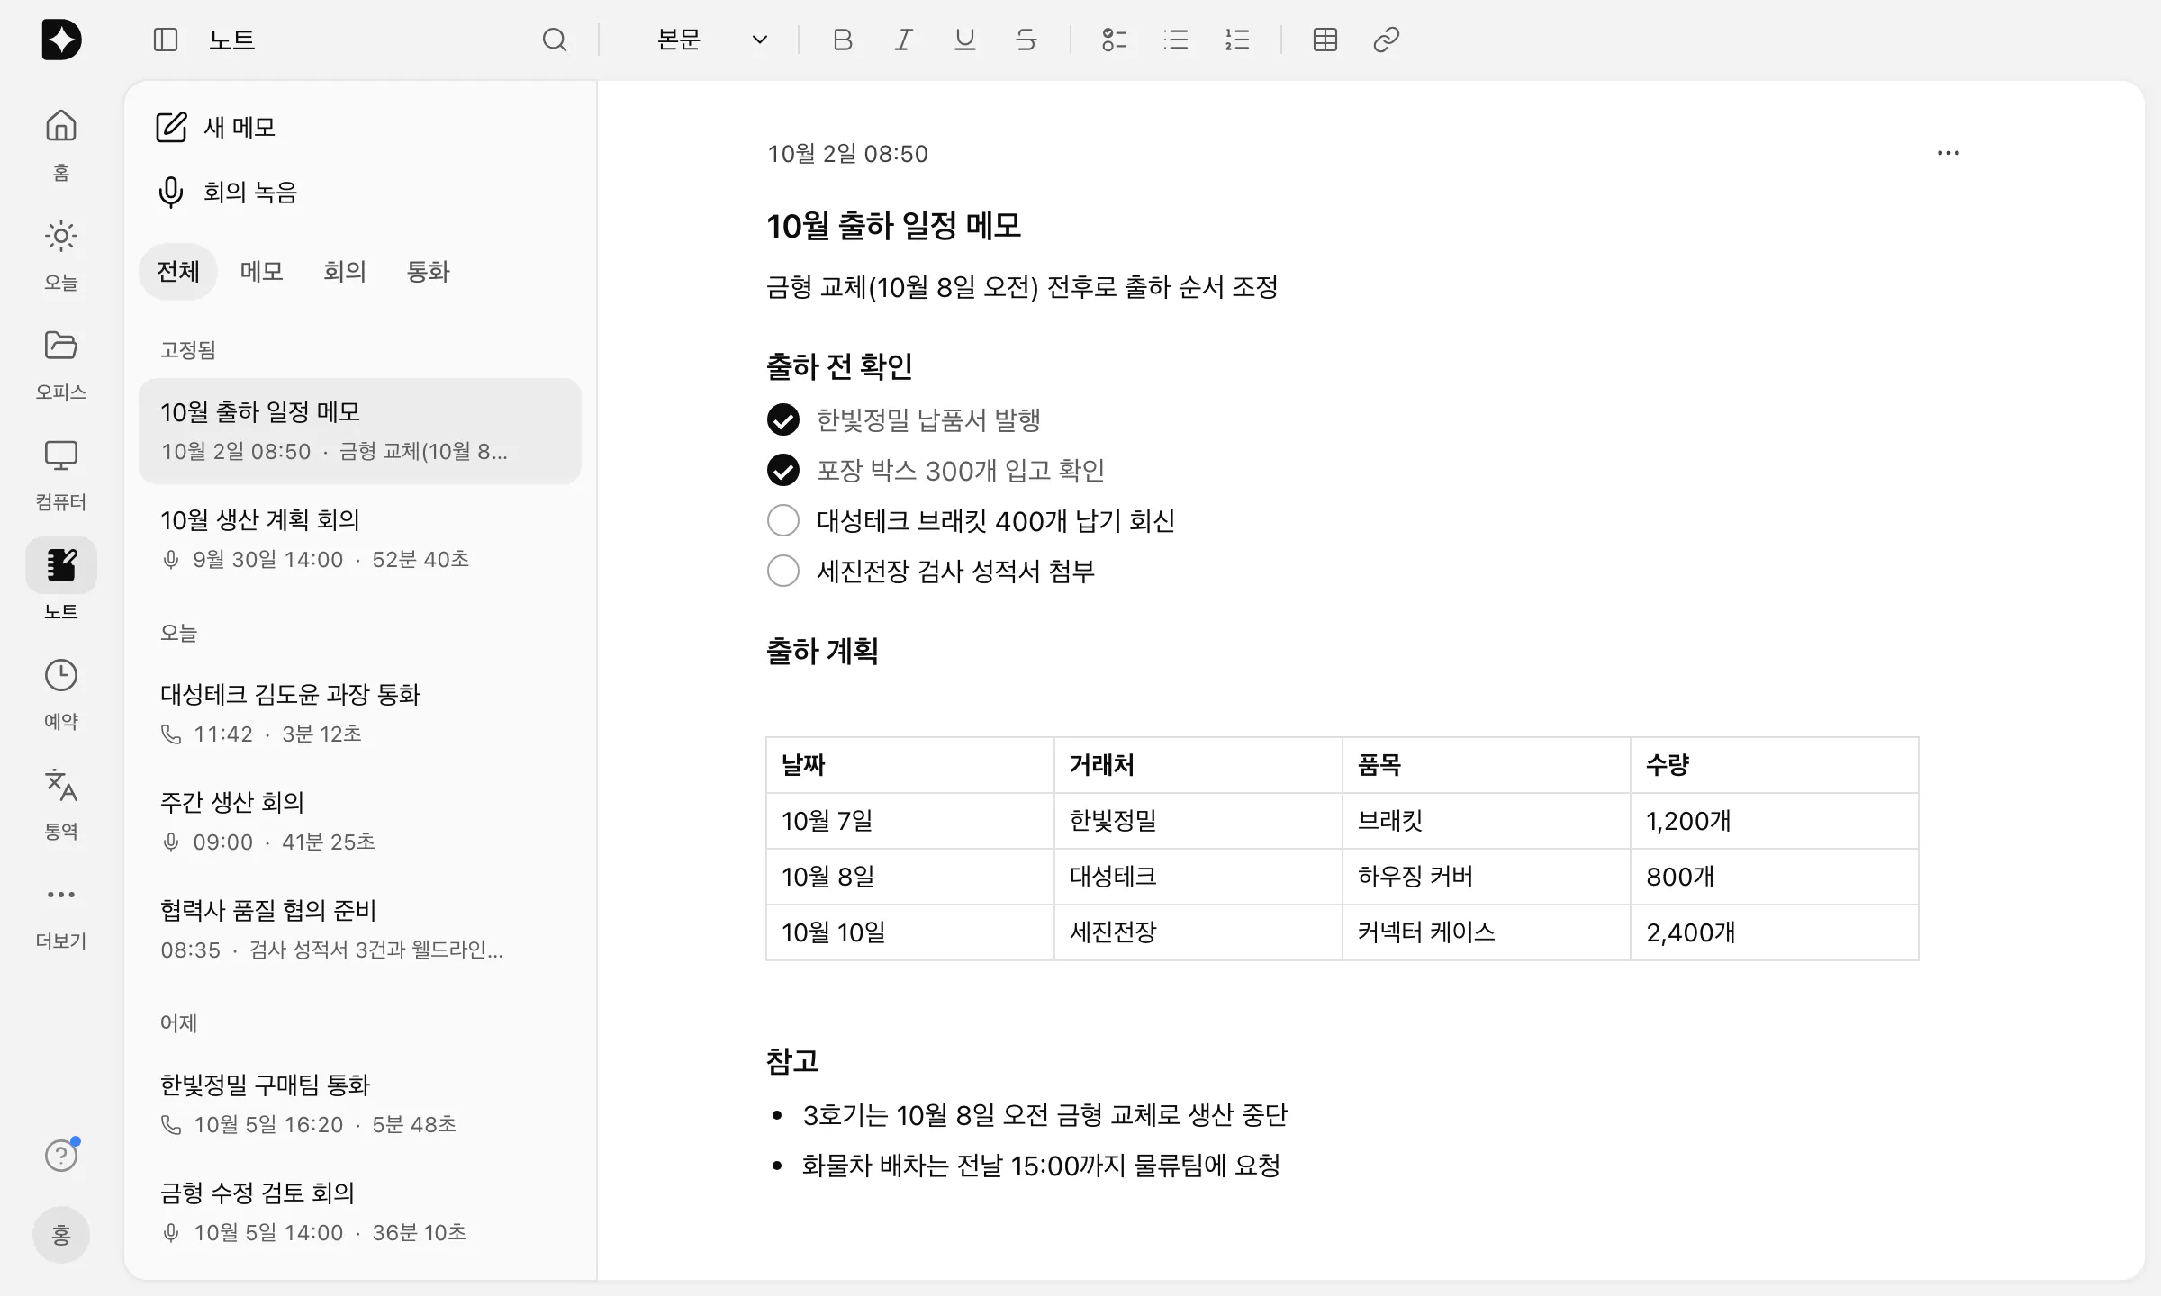Open 협력사 품질 협의 준비 note
The image size is (2161, 1296).
click(360, 929)
